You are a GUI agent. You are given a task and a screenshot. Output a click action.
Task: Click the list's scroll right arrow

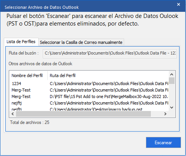pyautogui.click(x=165, y=114)
